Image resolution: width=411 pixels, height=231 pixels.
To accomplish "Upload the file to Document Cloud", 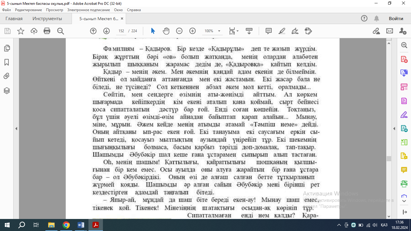I will (x=34, y=31).
